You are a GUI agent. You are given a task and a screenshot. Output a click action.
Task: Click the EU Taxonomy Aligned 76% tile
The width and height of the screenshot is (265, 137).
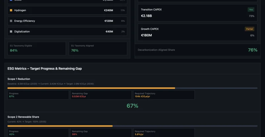tap(98, 48)
